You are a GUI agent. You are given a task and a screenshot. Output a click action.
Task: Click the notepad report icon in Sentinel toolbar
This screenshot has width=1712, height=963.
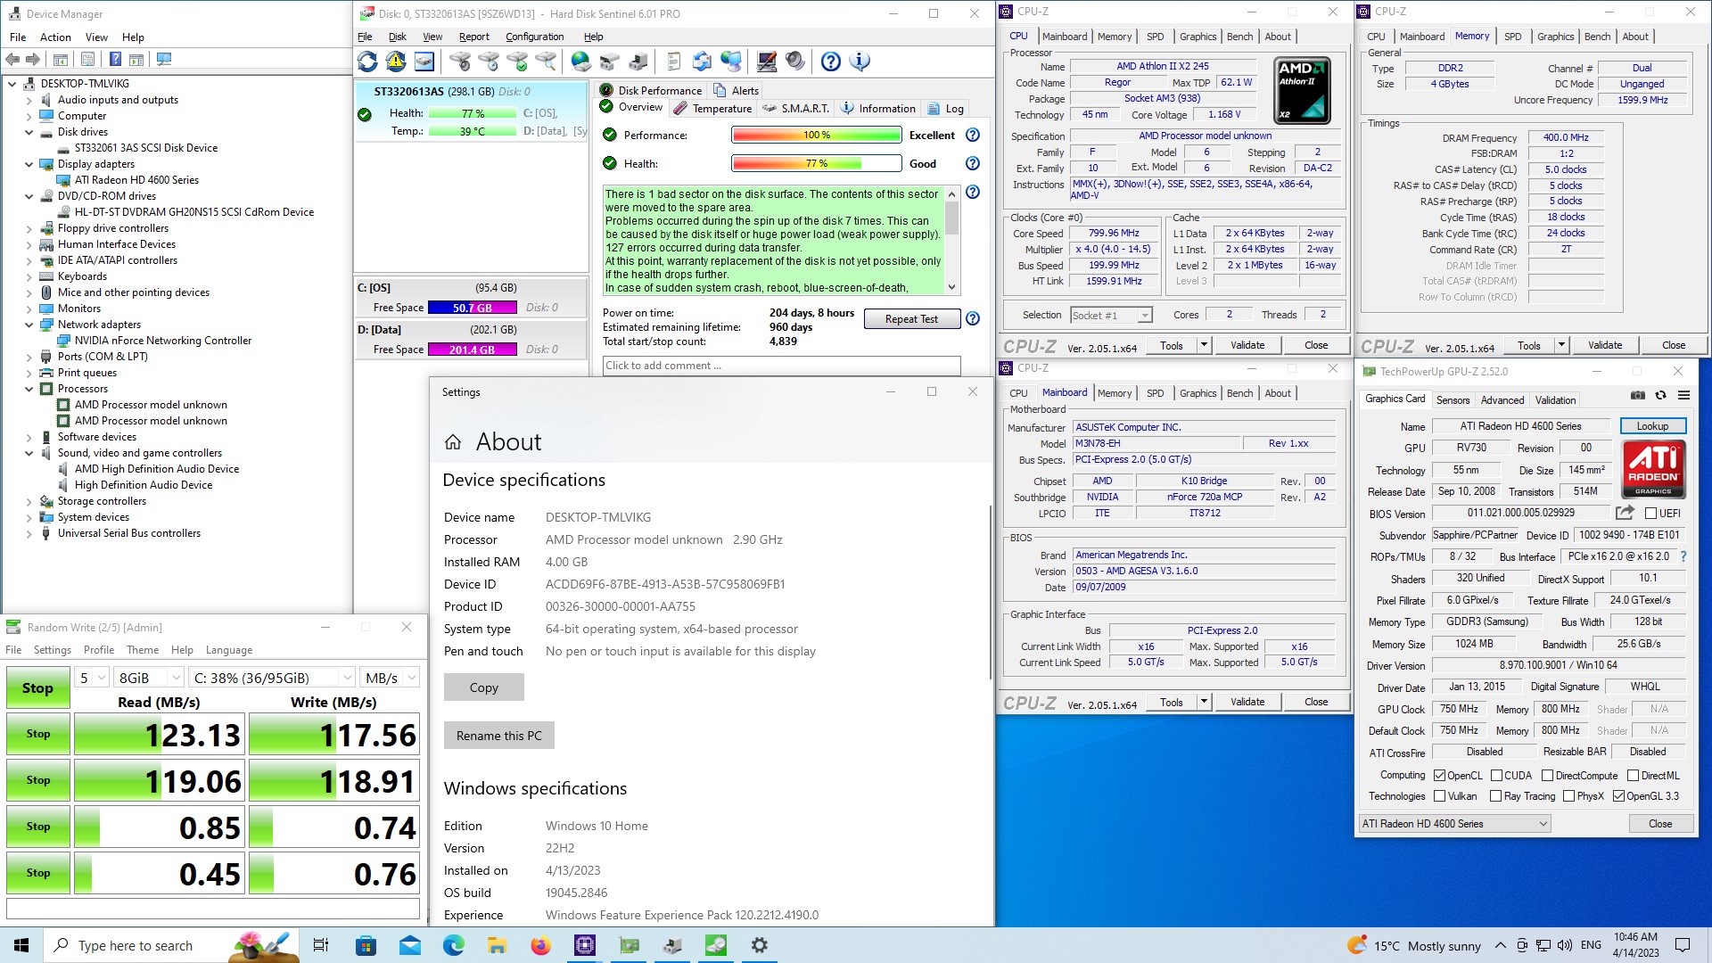[x=673, y=62]
